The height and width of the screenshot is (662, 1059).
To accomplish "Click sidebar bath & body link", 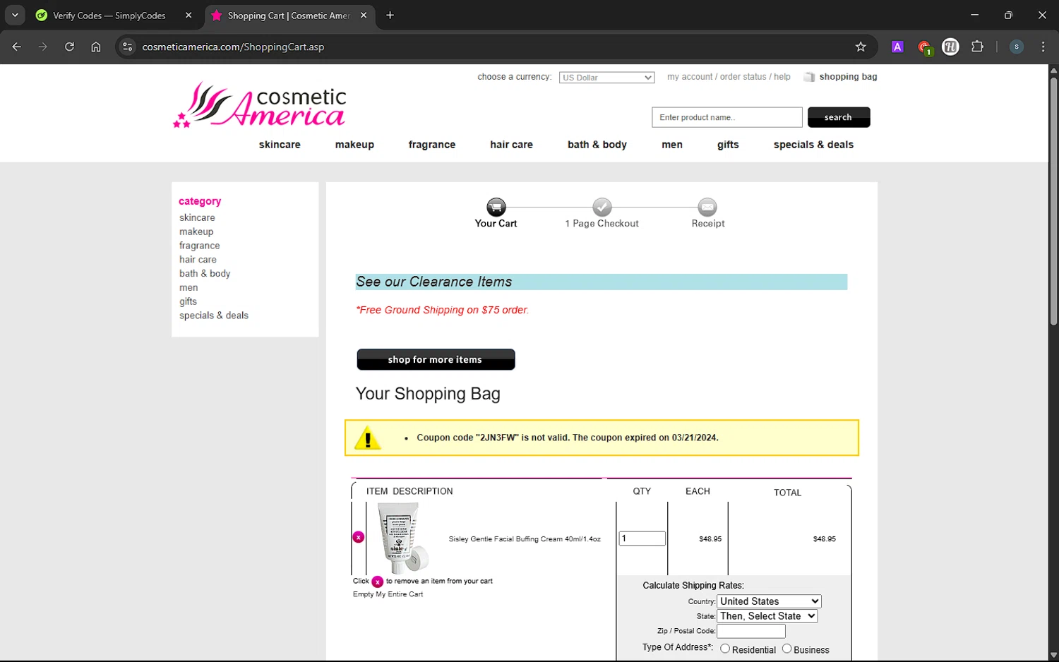I will tap(205, 274).
